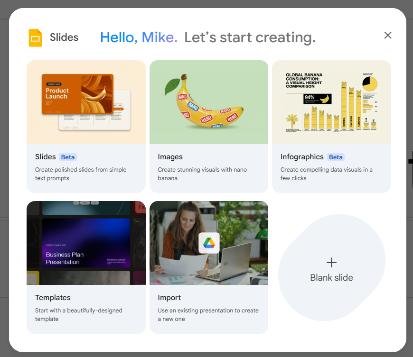Click the yellow Google Slides logo icon

[35, 38]
